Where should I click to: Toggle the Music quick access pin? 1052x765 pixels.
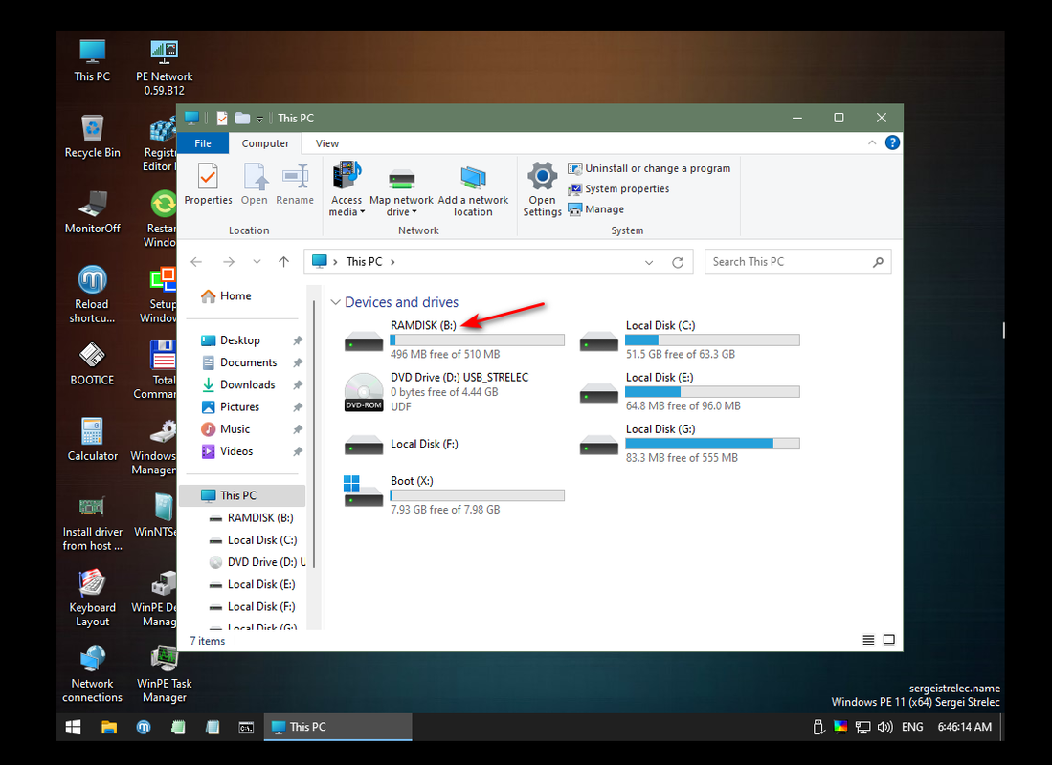[298, 429]
